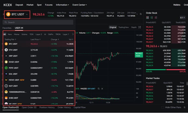Viewport: 188px width, 113px height.
Task: Select the XRP USDT pair row
Action: (x=39, y=56)
